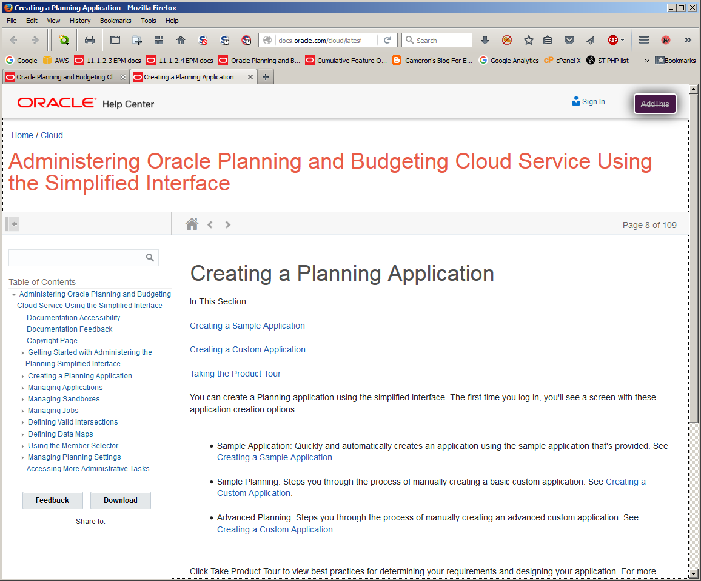Image resolution: width=701 pixels, height=581 pixels.
Task: Expand Managing Planning Settings node
Action: (23, 457)
